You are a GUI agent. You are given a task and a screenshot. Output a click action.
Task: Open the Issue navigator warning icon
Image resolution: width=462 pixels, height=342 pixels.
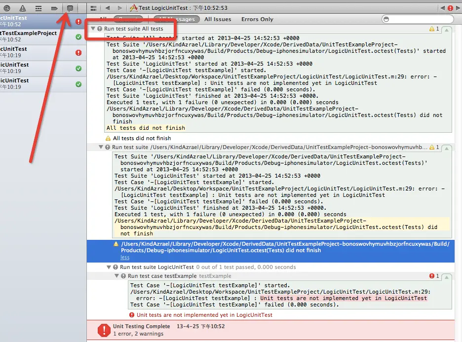[23, 8]
